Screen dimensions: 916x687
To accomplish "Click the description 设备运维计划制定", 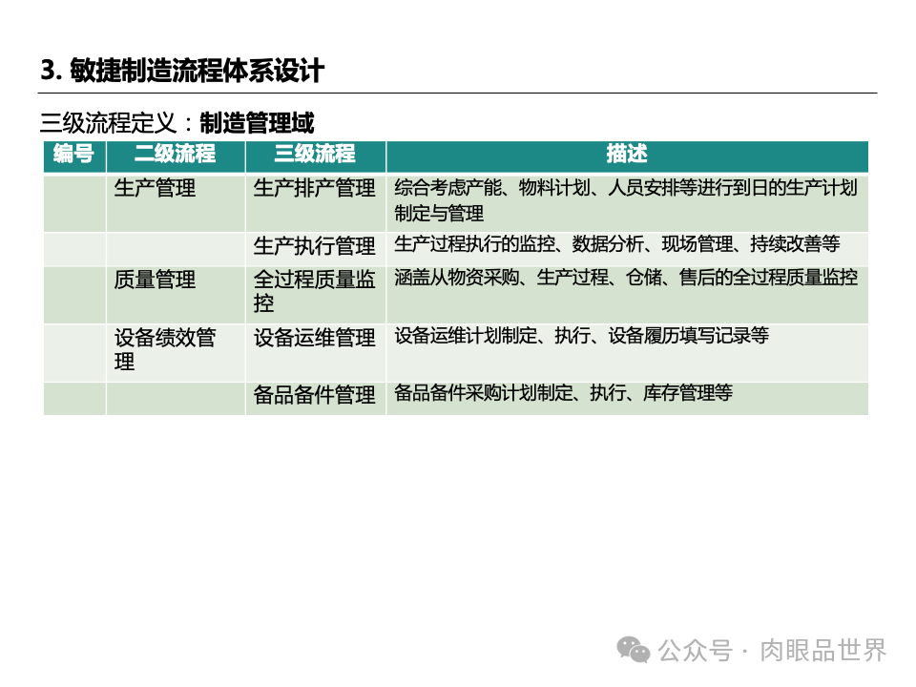I will pyautogui.click(x=627, y=352).
